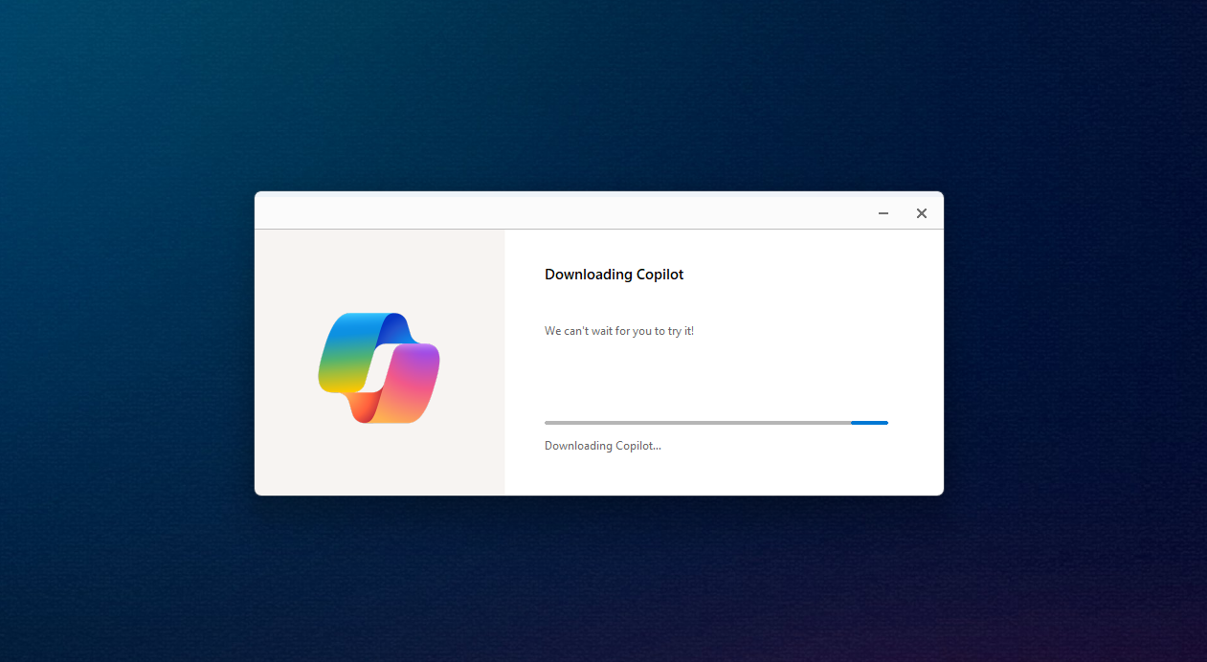Minimize the Copilot installer window
This screenshot has width=1207, height=662.
point(883,213)
